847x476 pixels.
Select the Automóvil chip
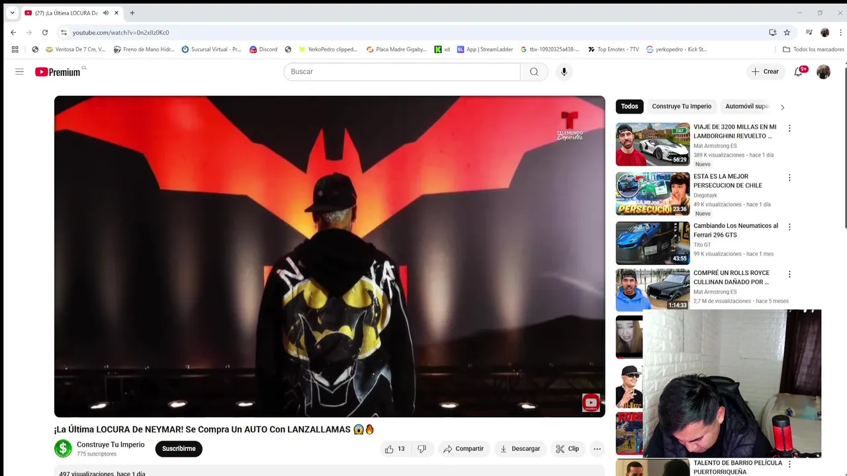[x=747, y=106]
